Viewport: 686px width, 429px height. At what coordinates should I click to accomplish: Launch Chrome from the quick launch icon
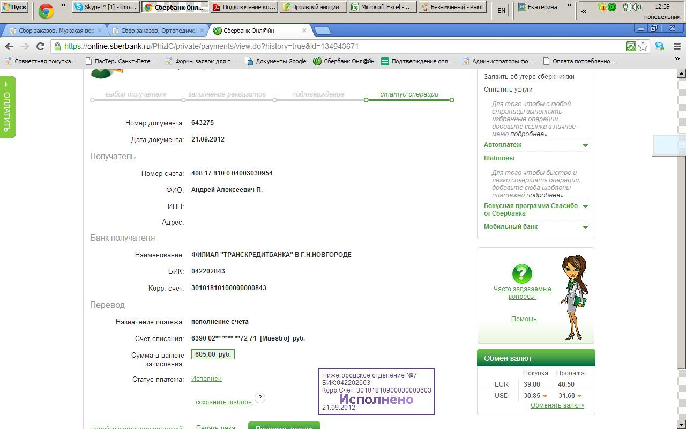pyautogui.click(x=46, y=10)
